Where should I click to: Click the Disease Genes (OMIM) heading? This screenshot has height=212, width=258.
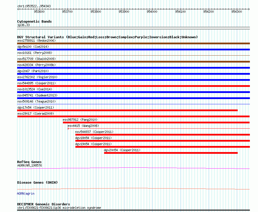tap(37, 182)
